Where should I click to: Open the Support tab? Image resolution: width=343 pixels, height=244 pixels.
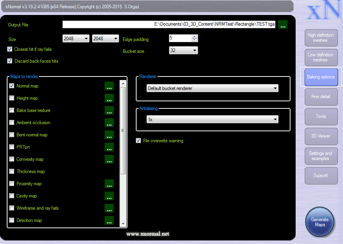tap(321, 176)
